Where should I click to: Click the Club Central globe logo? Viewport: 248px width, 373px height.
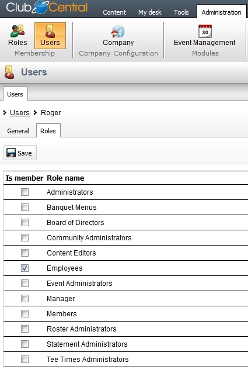(x=40, y=7)
